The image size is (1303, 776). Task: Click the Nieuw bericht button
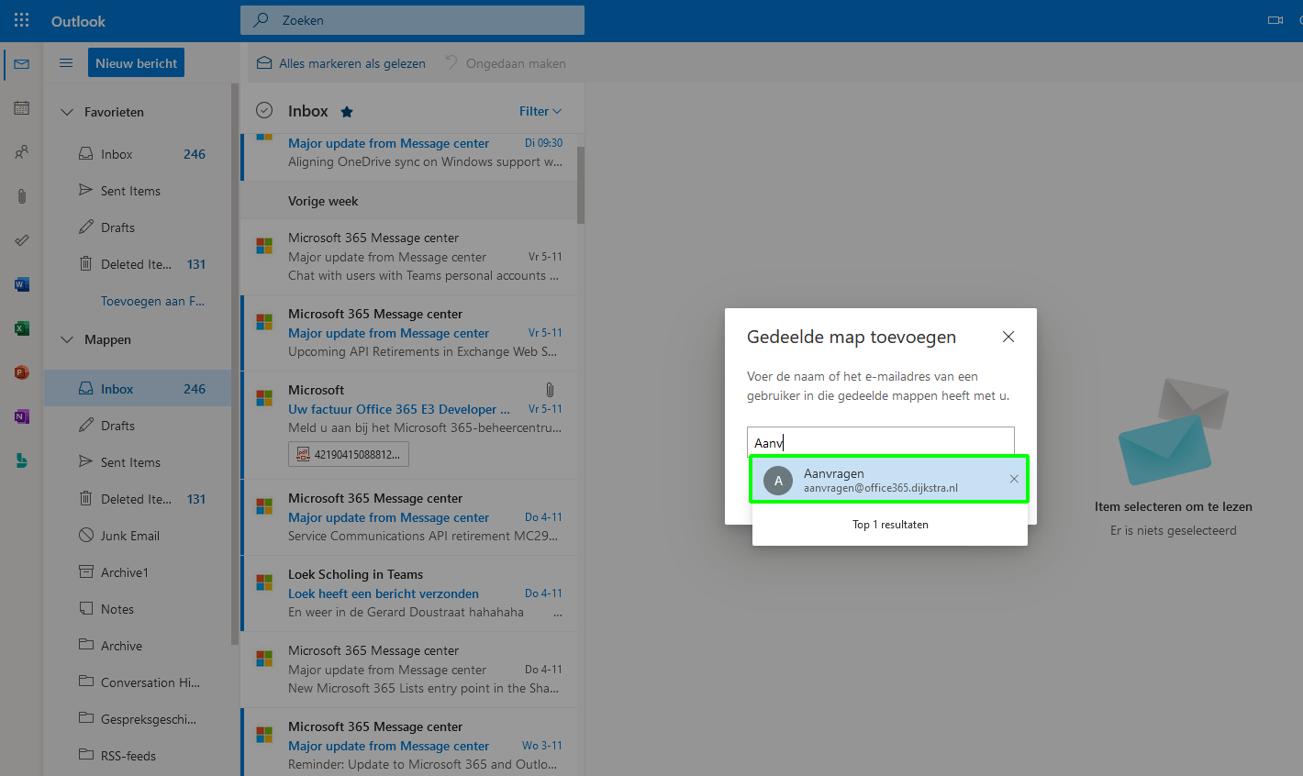136,63
